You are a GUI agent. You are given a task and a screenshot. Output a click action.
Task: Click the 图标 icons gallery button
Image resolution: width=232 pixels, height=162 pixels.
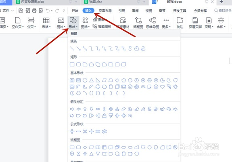pyautogui.click(x=85, y=23)
